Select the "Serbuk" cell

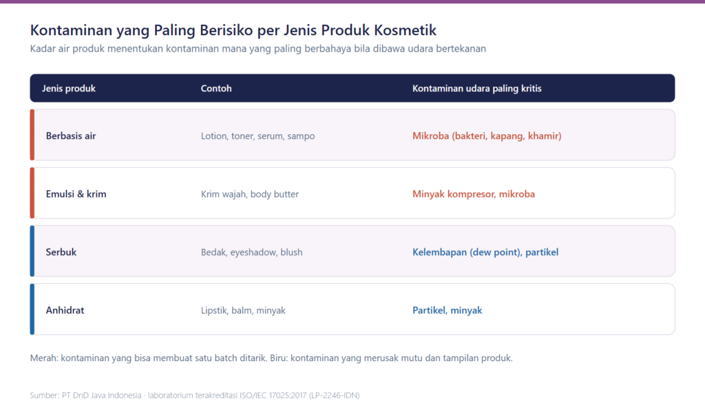click(x=61, y=252)
